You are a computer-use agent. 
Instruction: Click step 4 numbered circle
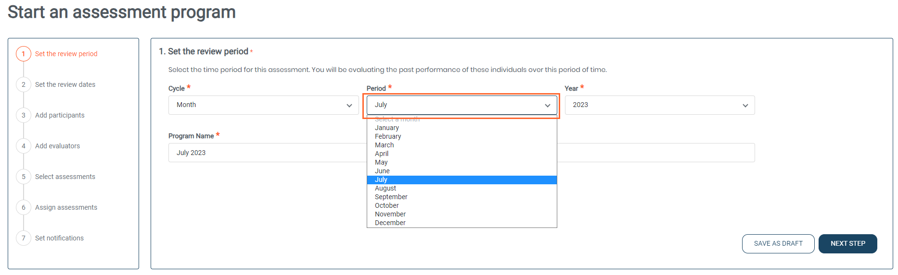coord(24,146)
